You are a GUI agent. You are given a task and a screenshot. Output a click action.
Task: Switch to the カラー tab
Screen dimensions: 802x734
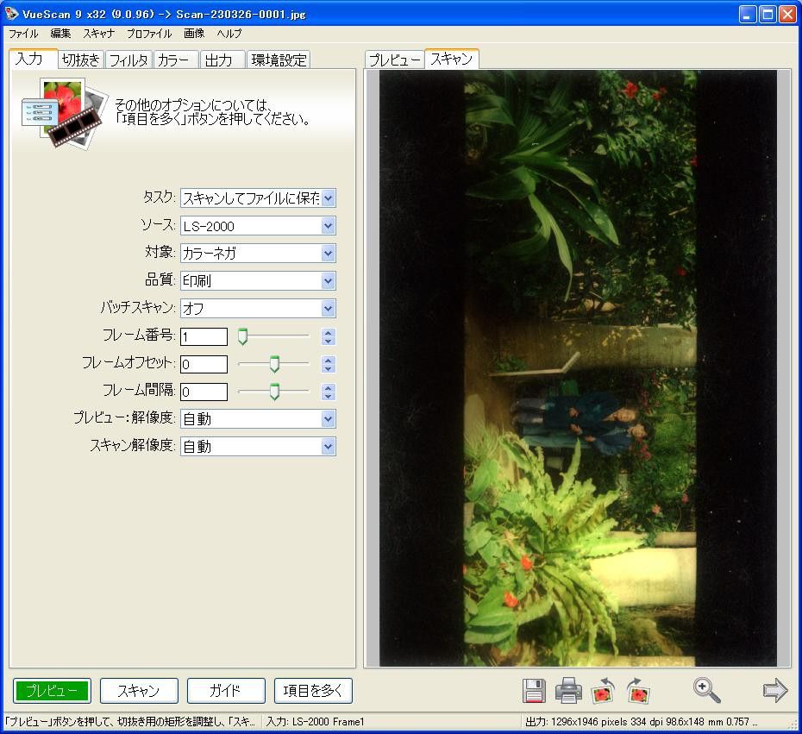pyautogui.click(x=175, y=60)
